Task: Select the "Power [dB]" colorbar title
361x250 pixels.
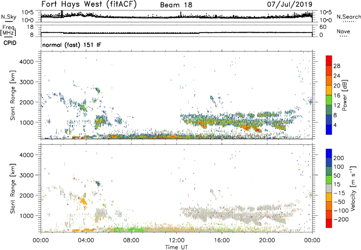Action: click(x=344, y=95)
